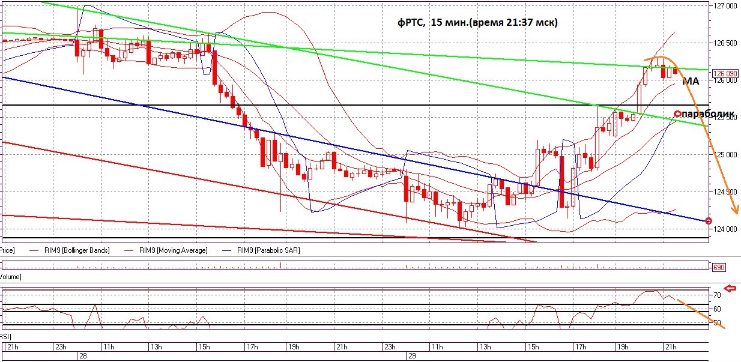Click the RSI] panel label
This screenshot has width=741, height=362.
pyautogui.click(x=6, y=337)
